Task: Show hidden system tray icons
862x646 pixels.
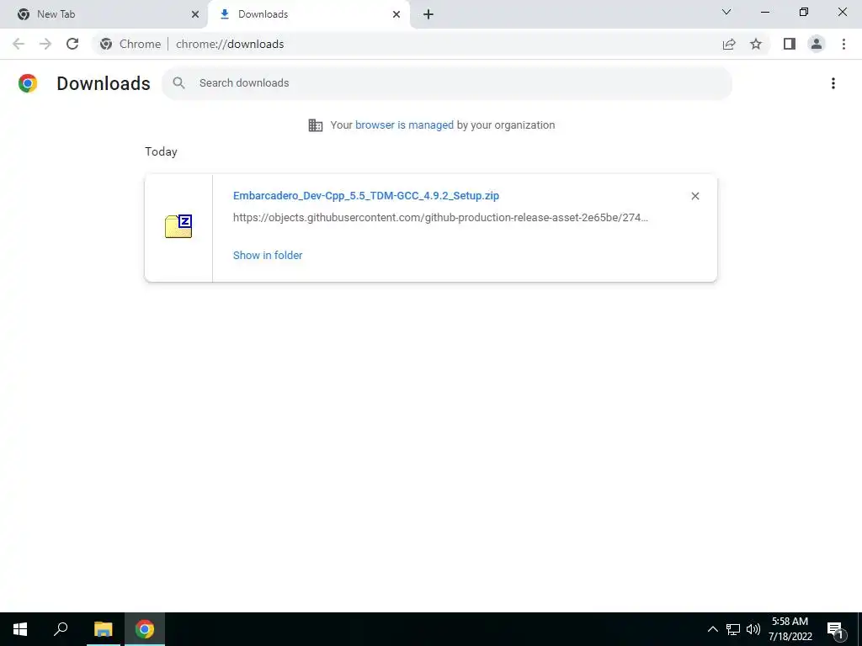Action: click(712, 629)
